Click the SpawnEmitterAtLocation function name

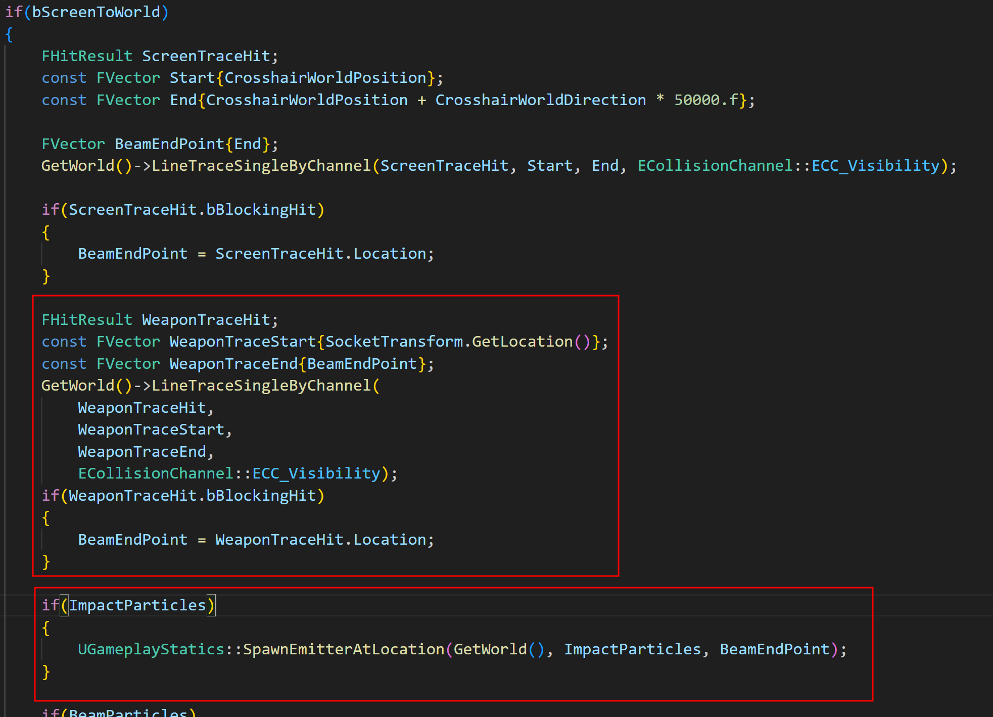[x=344, y=649]
